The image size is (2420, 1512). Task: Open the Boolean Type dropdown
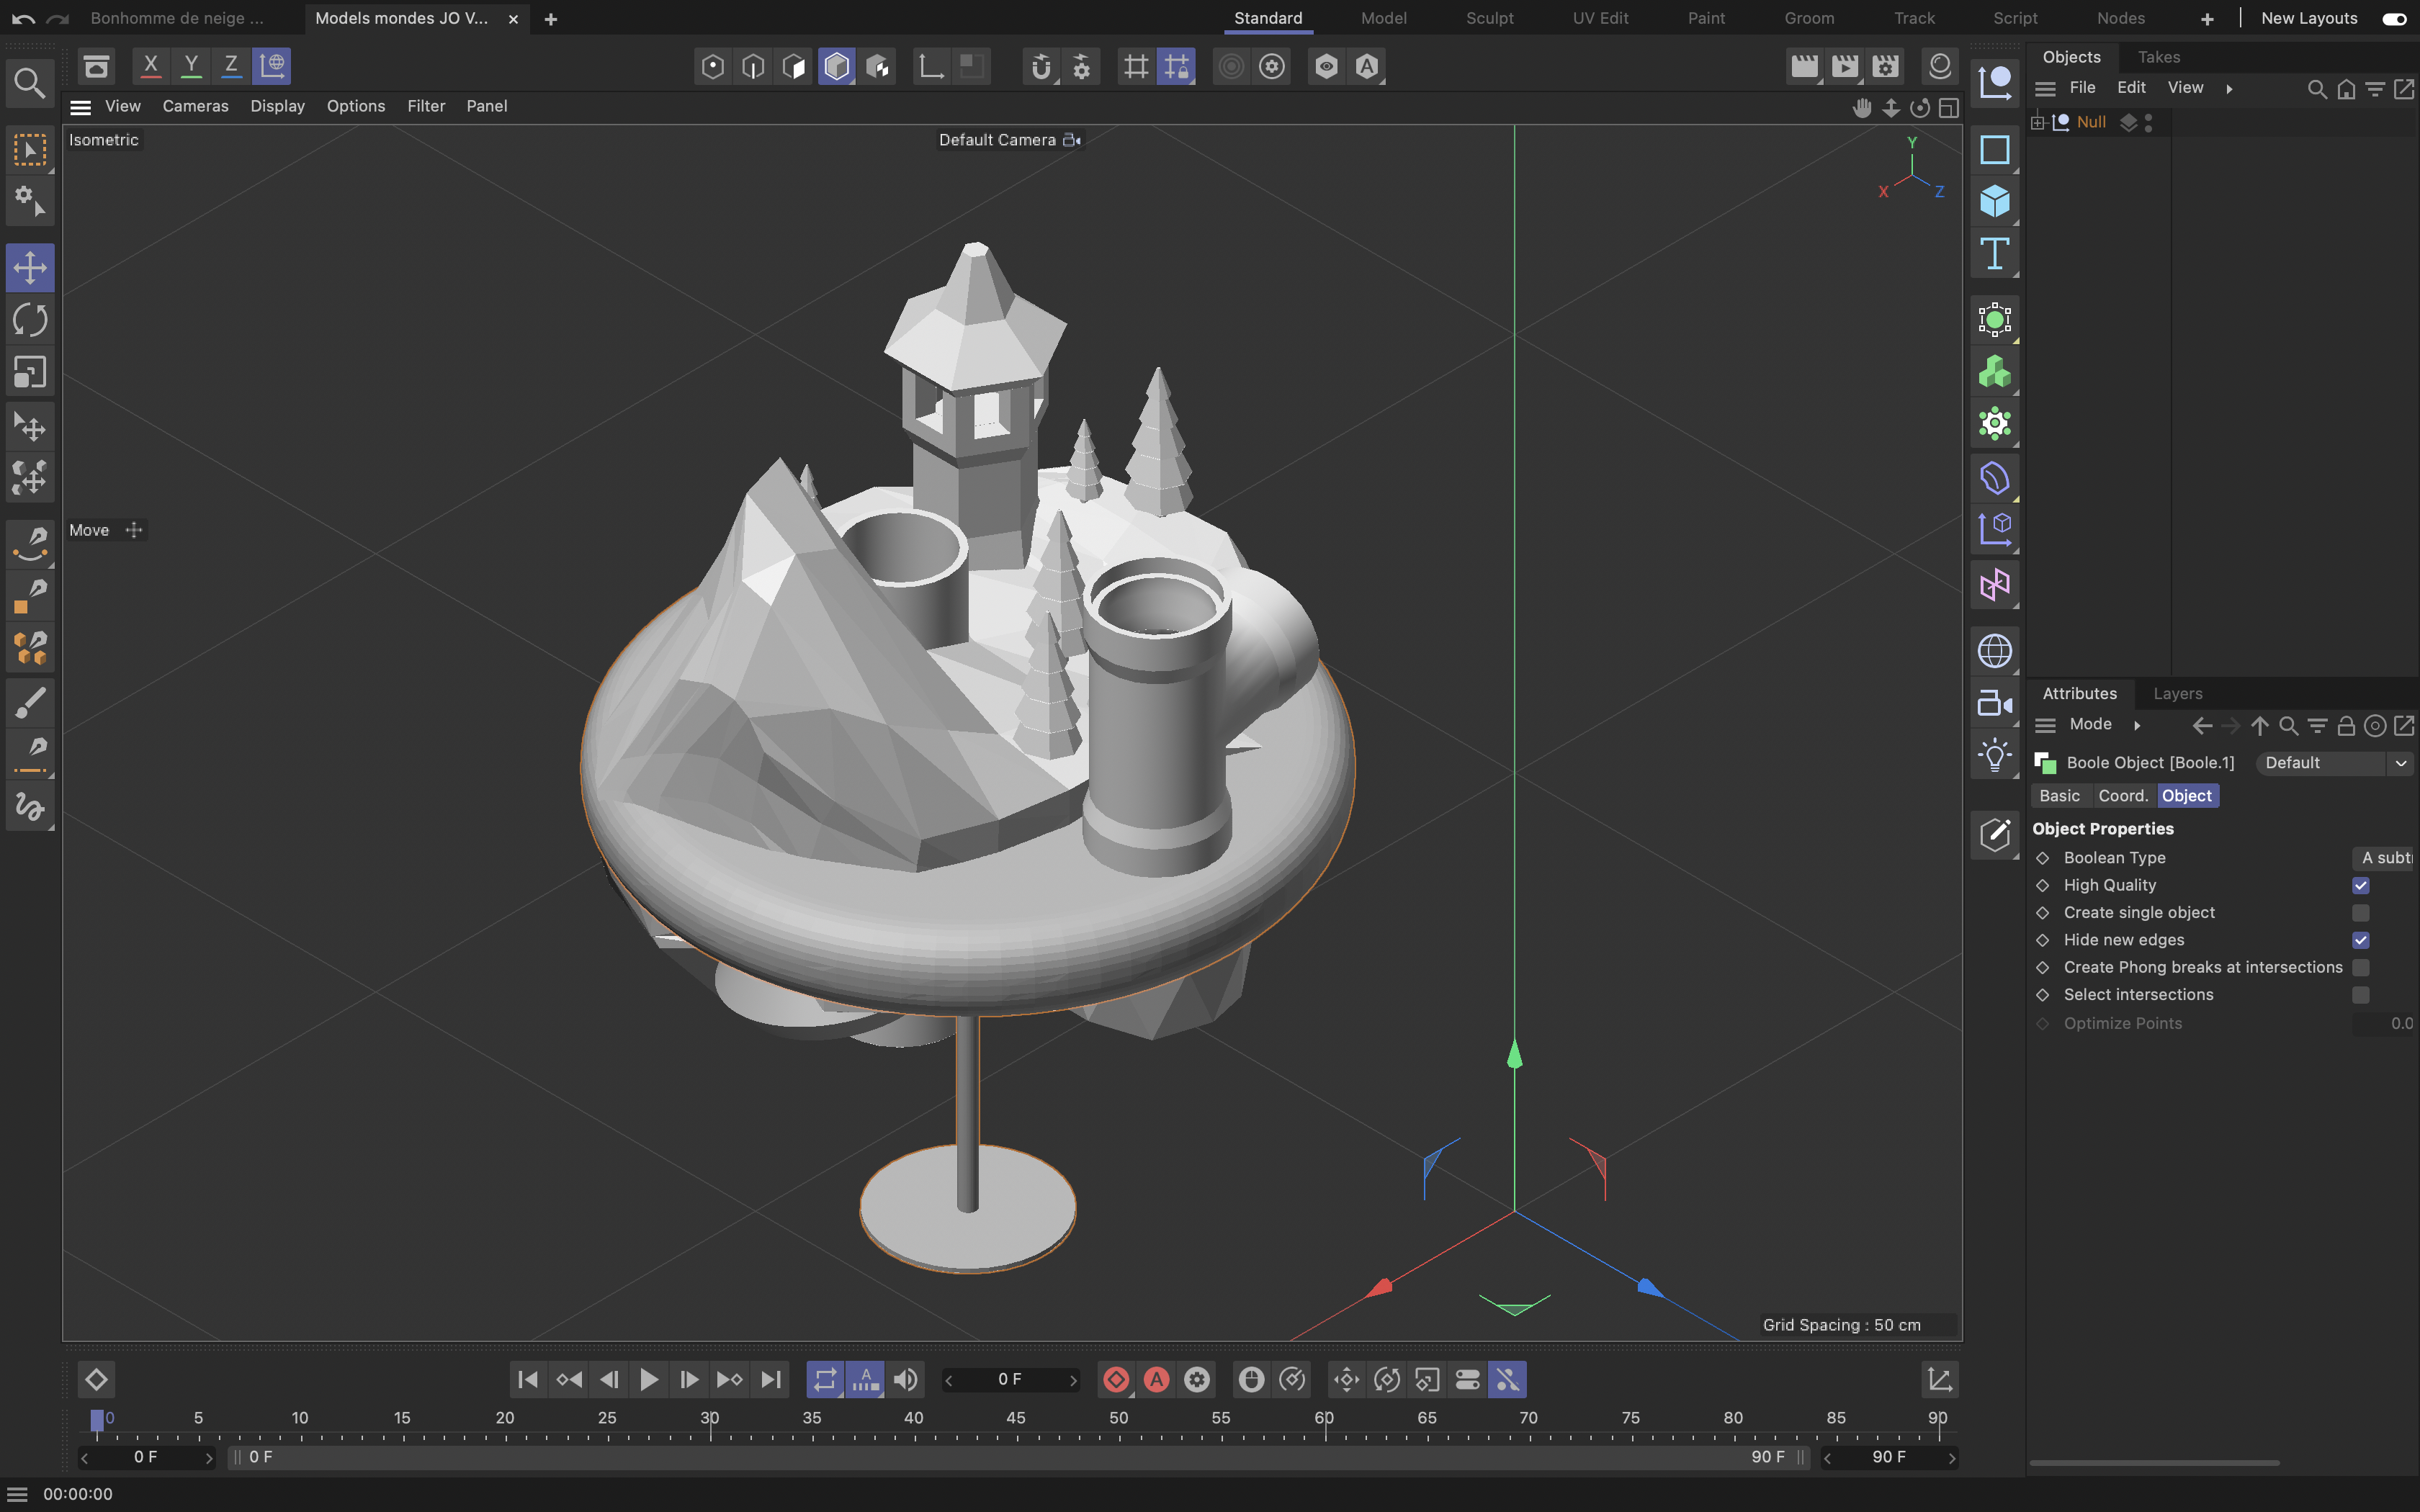[2383, 858]
